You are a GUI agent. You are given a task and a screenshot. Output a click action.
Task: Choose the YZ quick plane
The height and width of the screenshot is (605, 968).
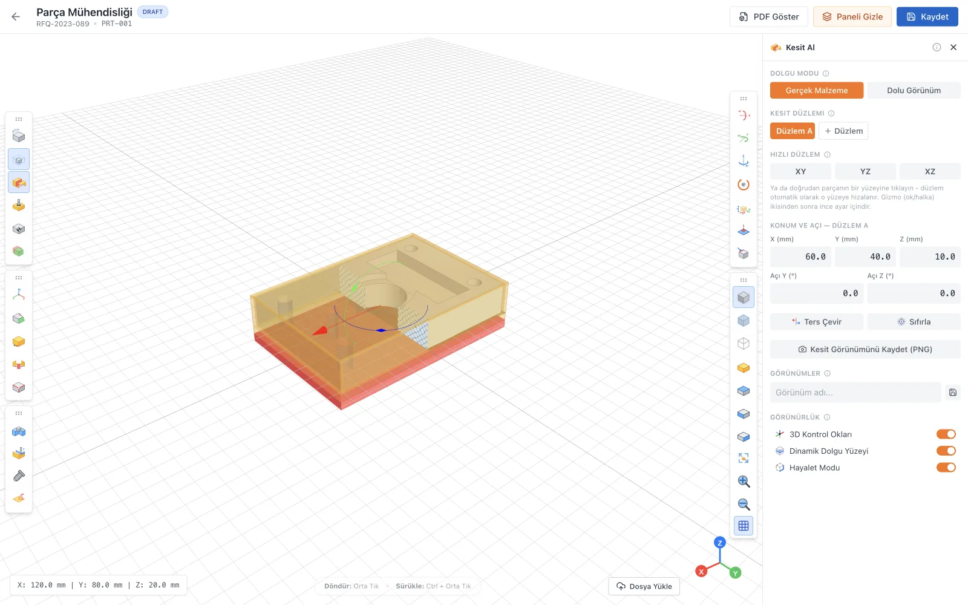[865, 172]
